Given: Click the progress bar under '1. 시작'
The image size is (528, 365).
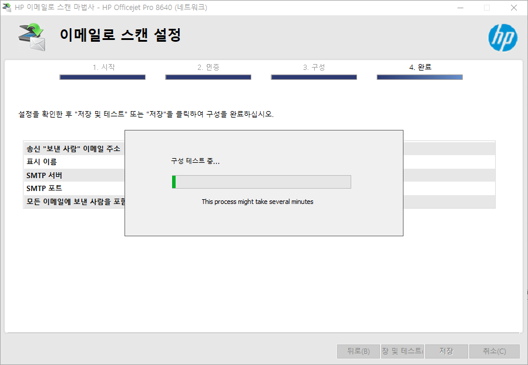Looking at the screenshot, I should point(102,77).
